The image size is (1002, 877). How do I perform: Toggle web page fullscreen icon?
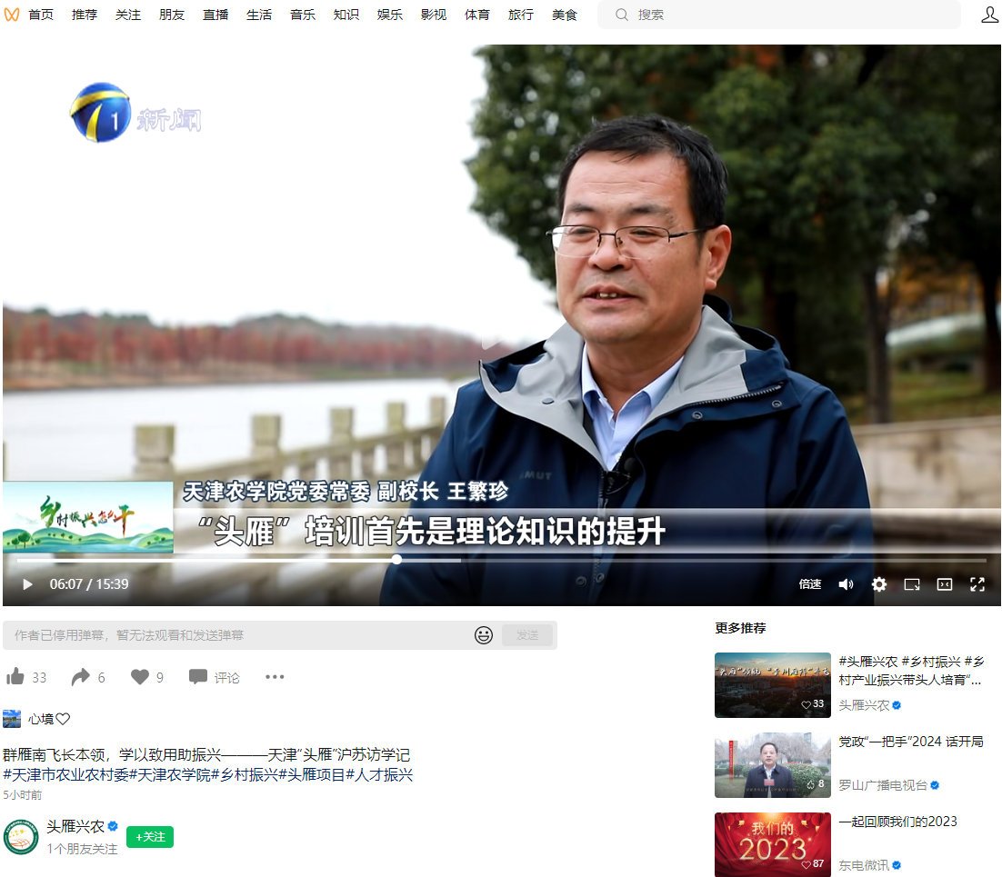(945, 584)
